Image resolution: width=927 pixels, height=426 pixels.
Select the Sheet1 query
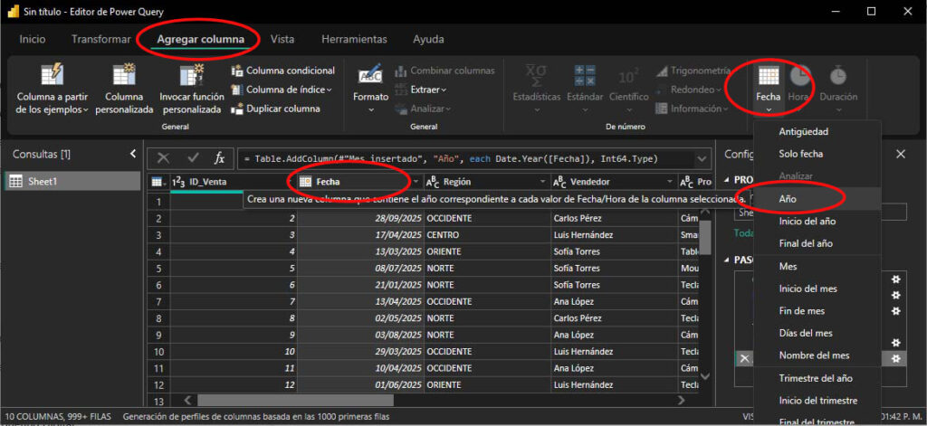coord(72,182)
